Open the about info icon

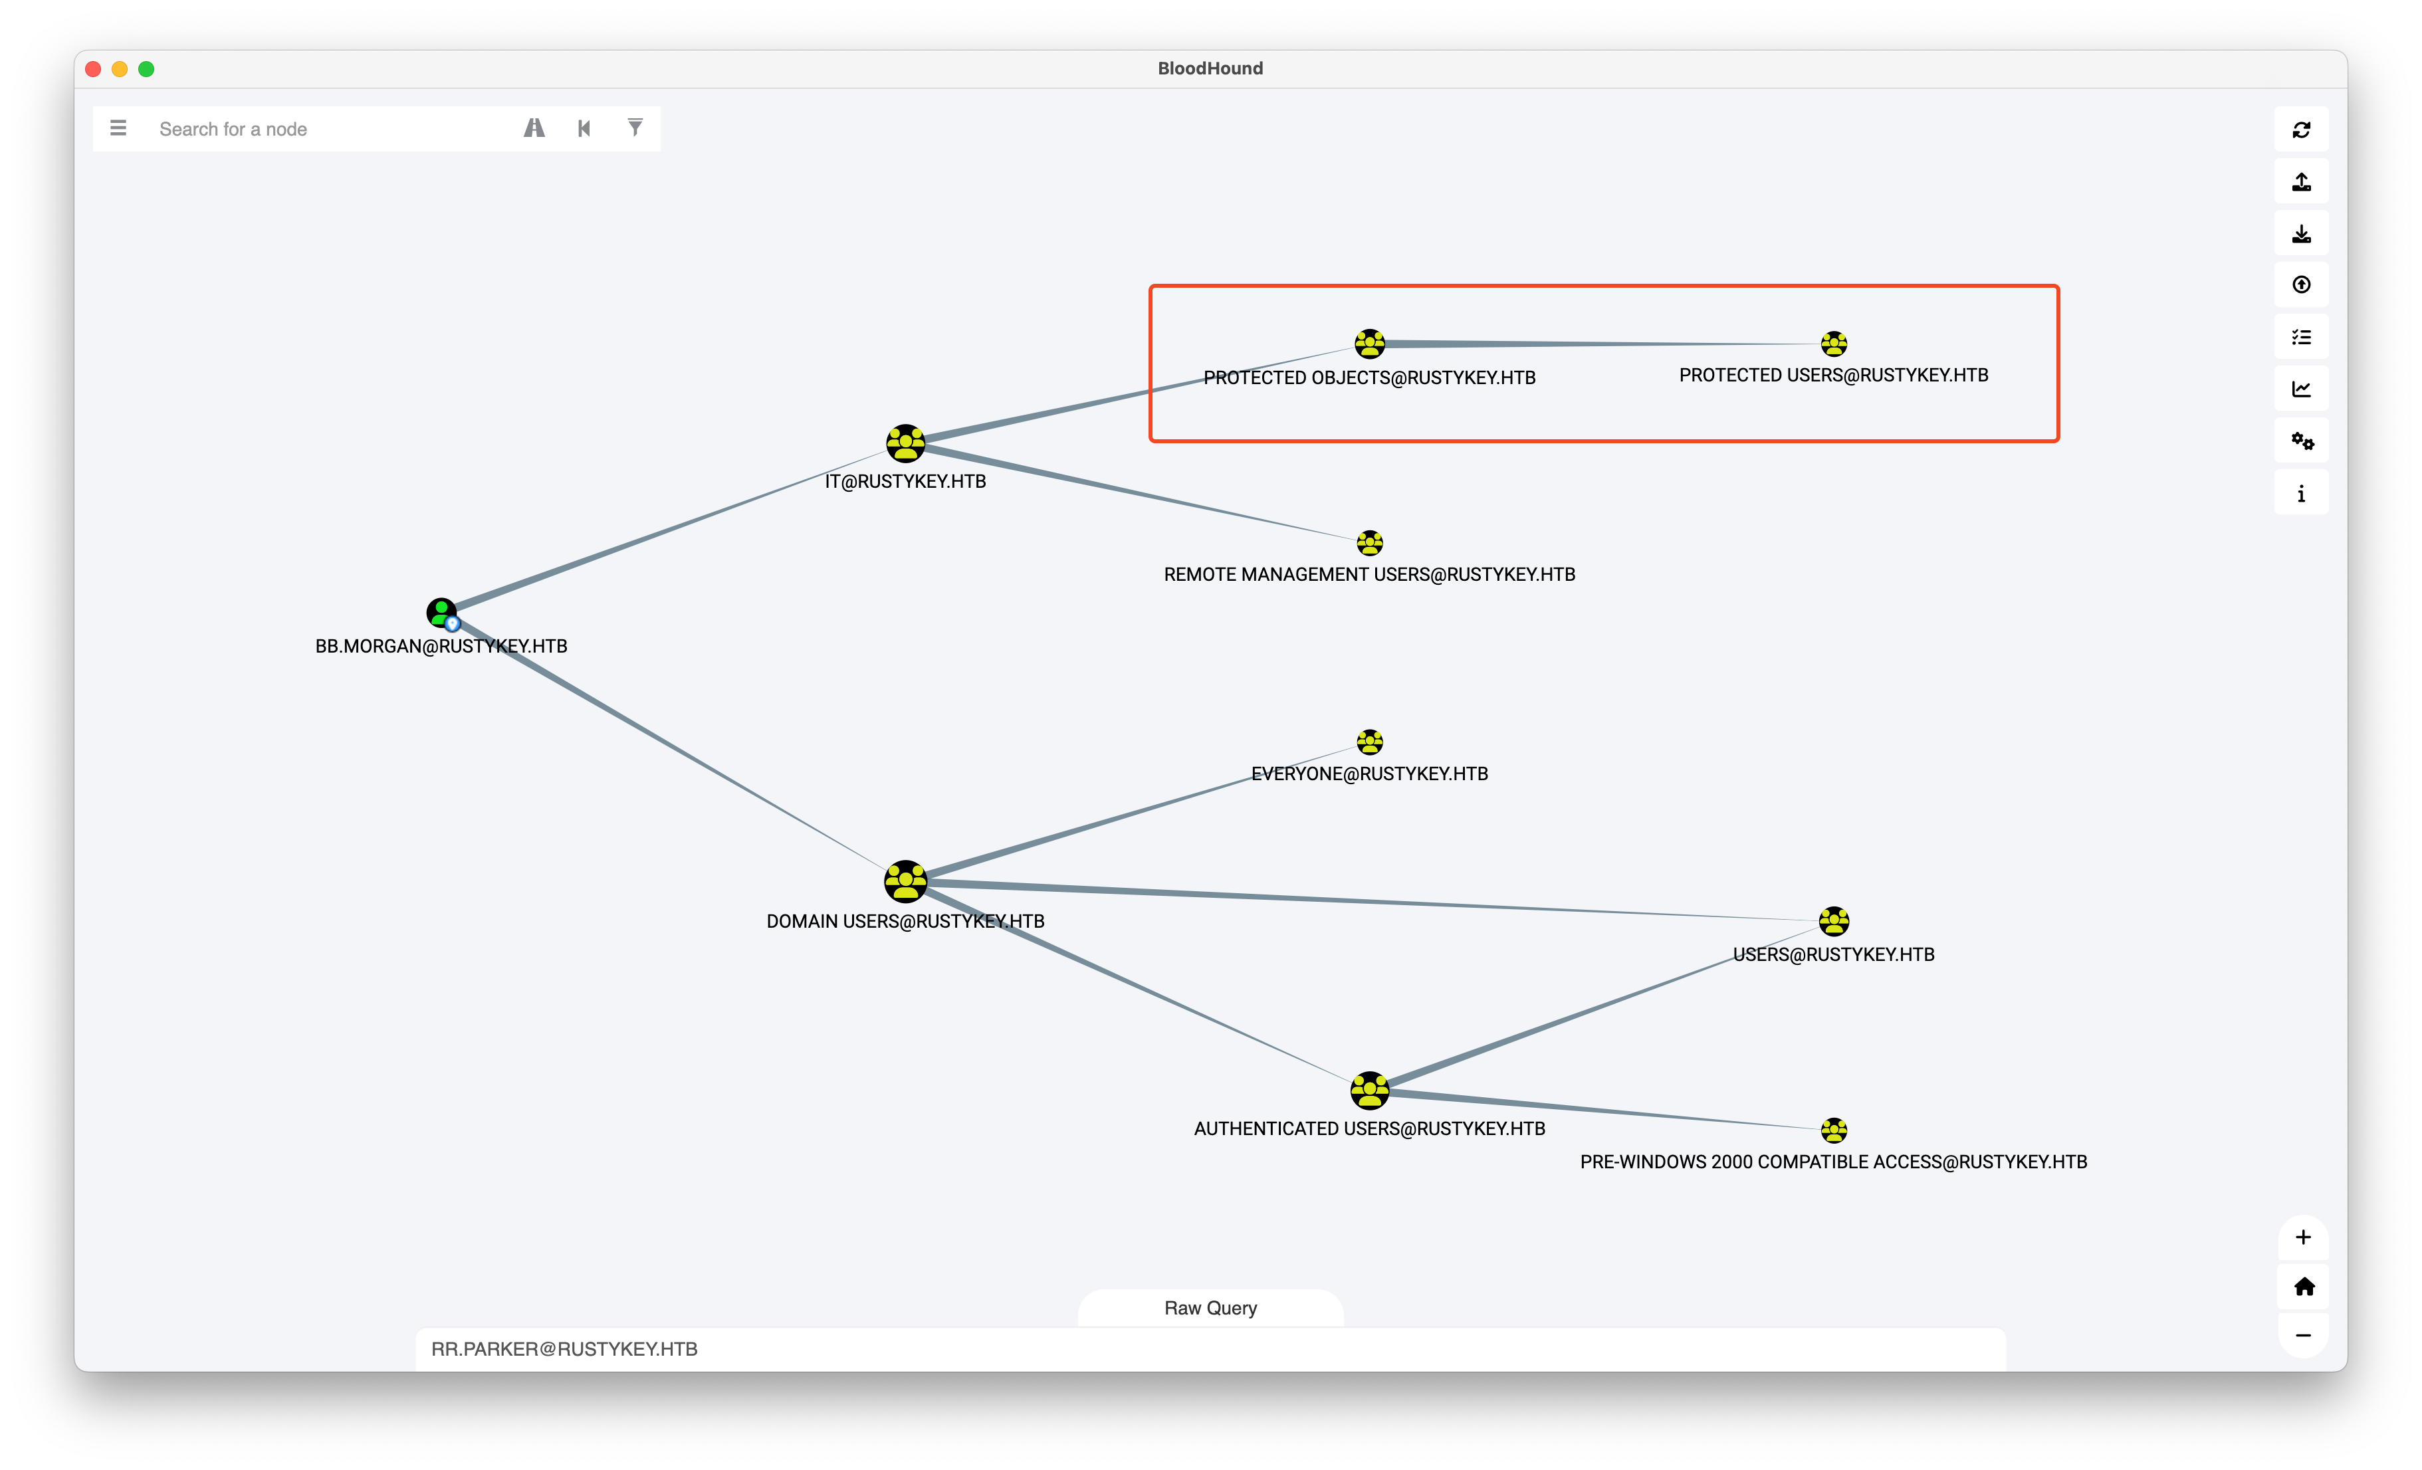(x=2301, y=493)
